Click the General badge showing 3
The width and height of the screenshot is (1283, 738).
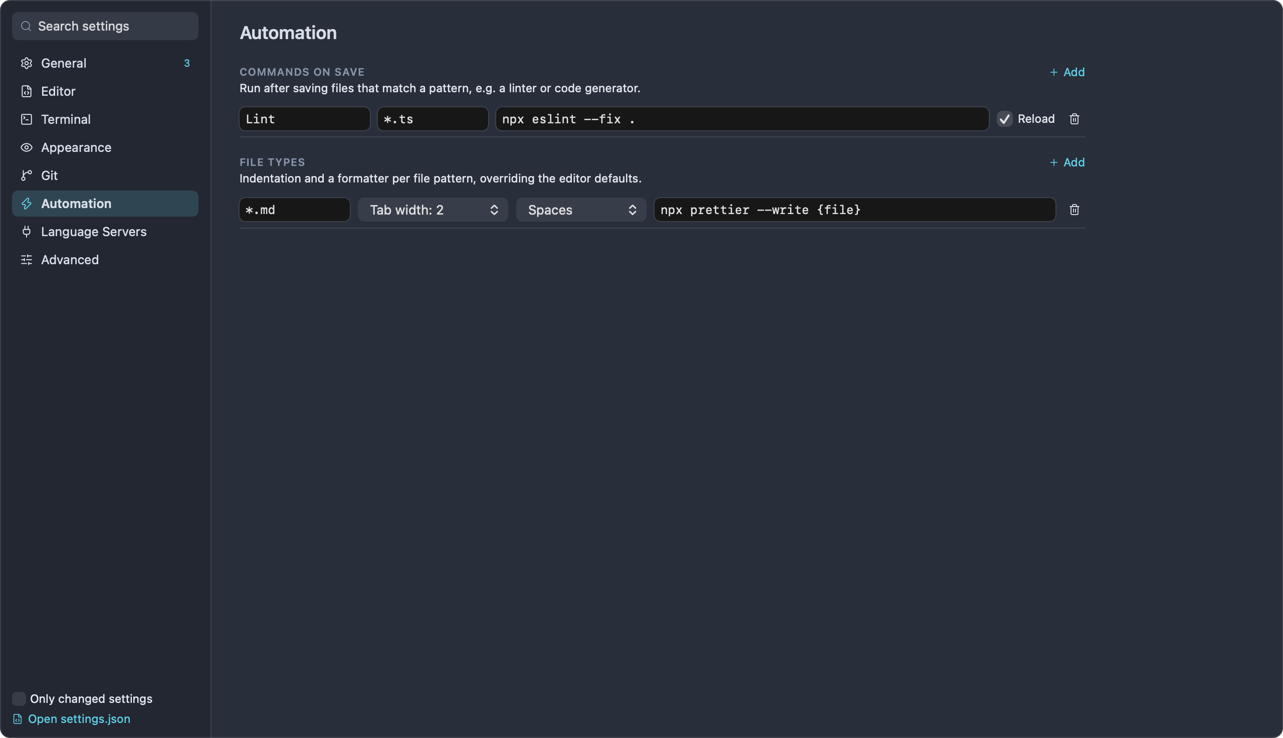186,63
